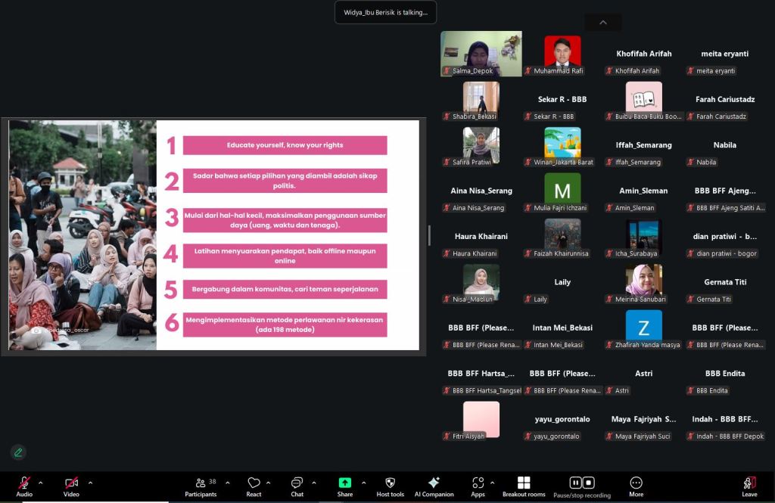The height and width of the screenshot is (503, 775).
Task: Click the green Share screen icon
Action: point(345,483)
